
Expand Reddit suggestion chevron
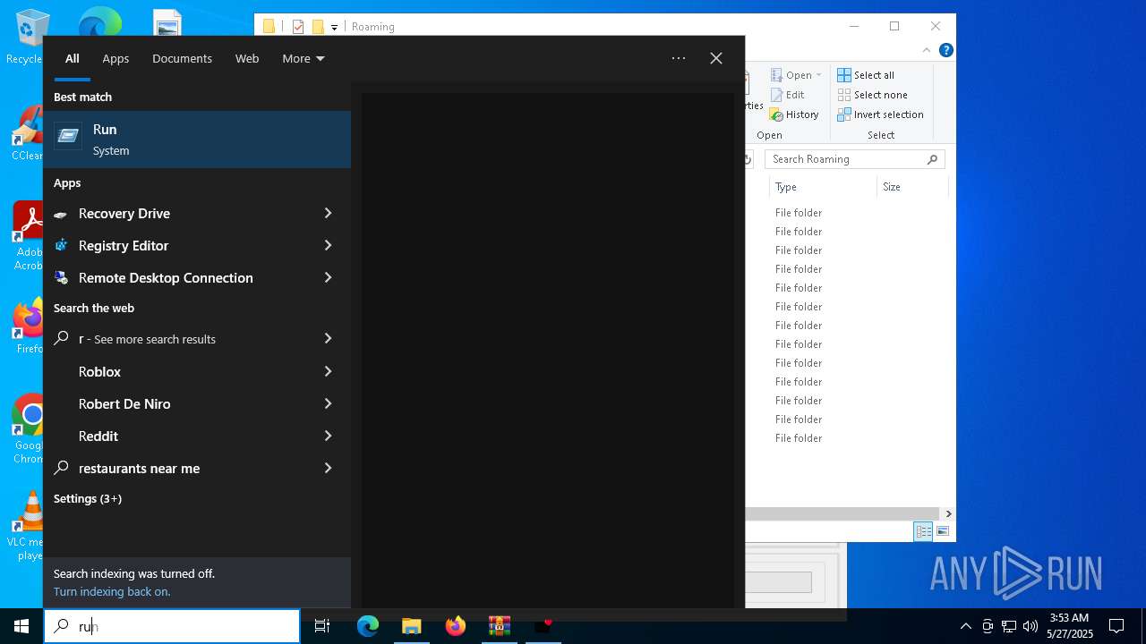pyautogui.click(x=328, y=436)
